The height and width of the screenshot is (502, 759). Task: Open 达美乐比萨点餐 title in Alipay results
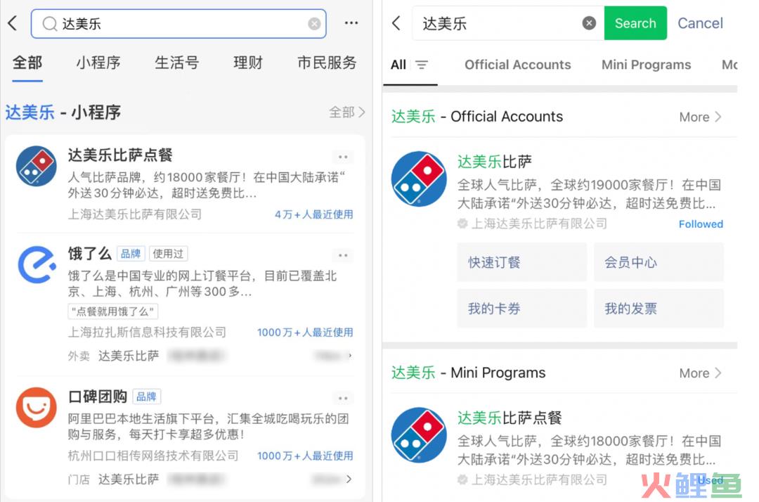click(120, 155)
